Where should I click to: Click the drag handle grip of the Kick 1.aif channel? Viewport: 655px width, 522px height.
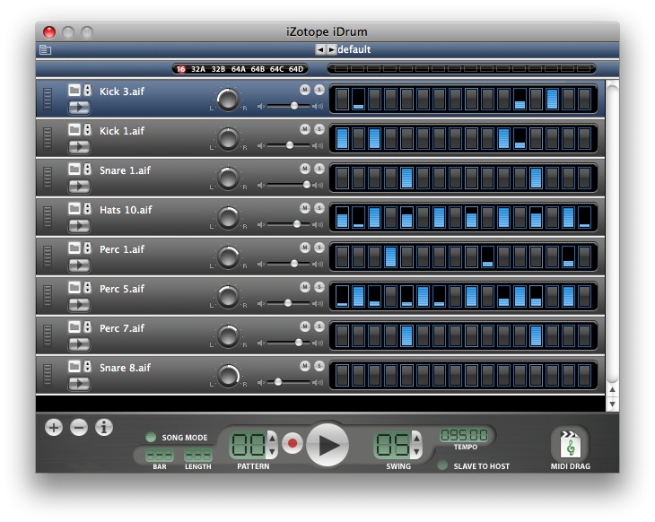point(48,138)
